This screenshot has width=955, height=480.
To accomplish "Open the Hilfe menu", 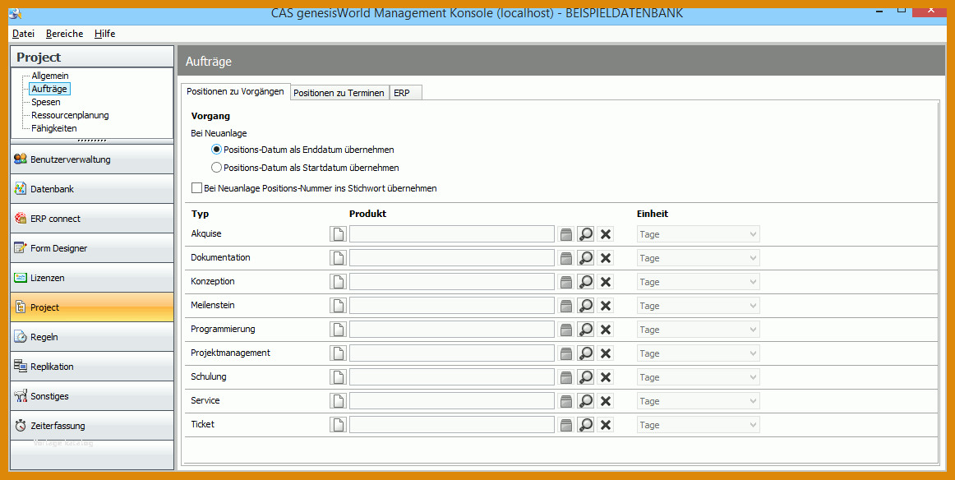I will (104, 34).
